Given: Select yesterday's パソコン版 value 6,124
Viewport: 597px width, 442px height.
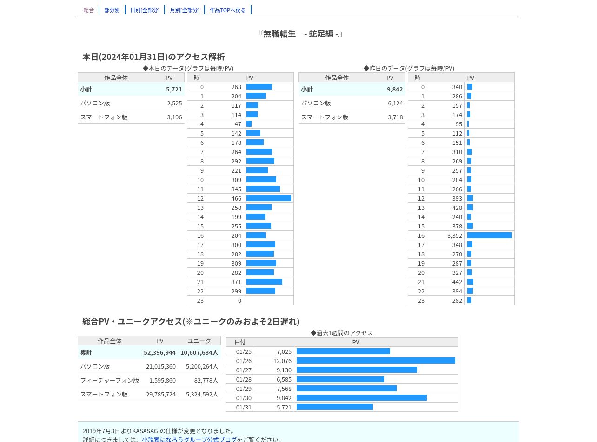Looking at the screenshot, I should pos(395,103).
